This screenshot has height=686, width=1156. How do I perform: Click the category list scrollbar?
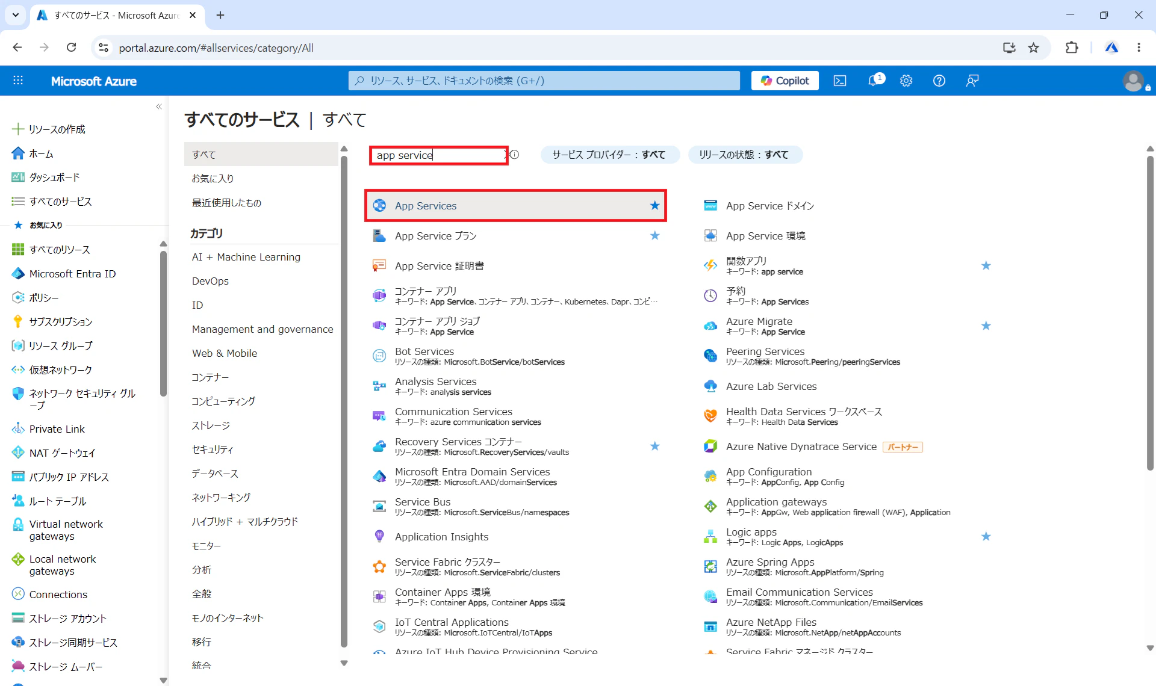click(344, 402)
